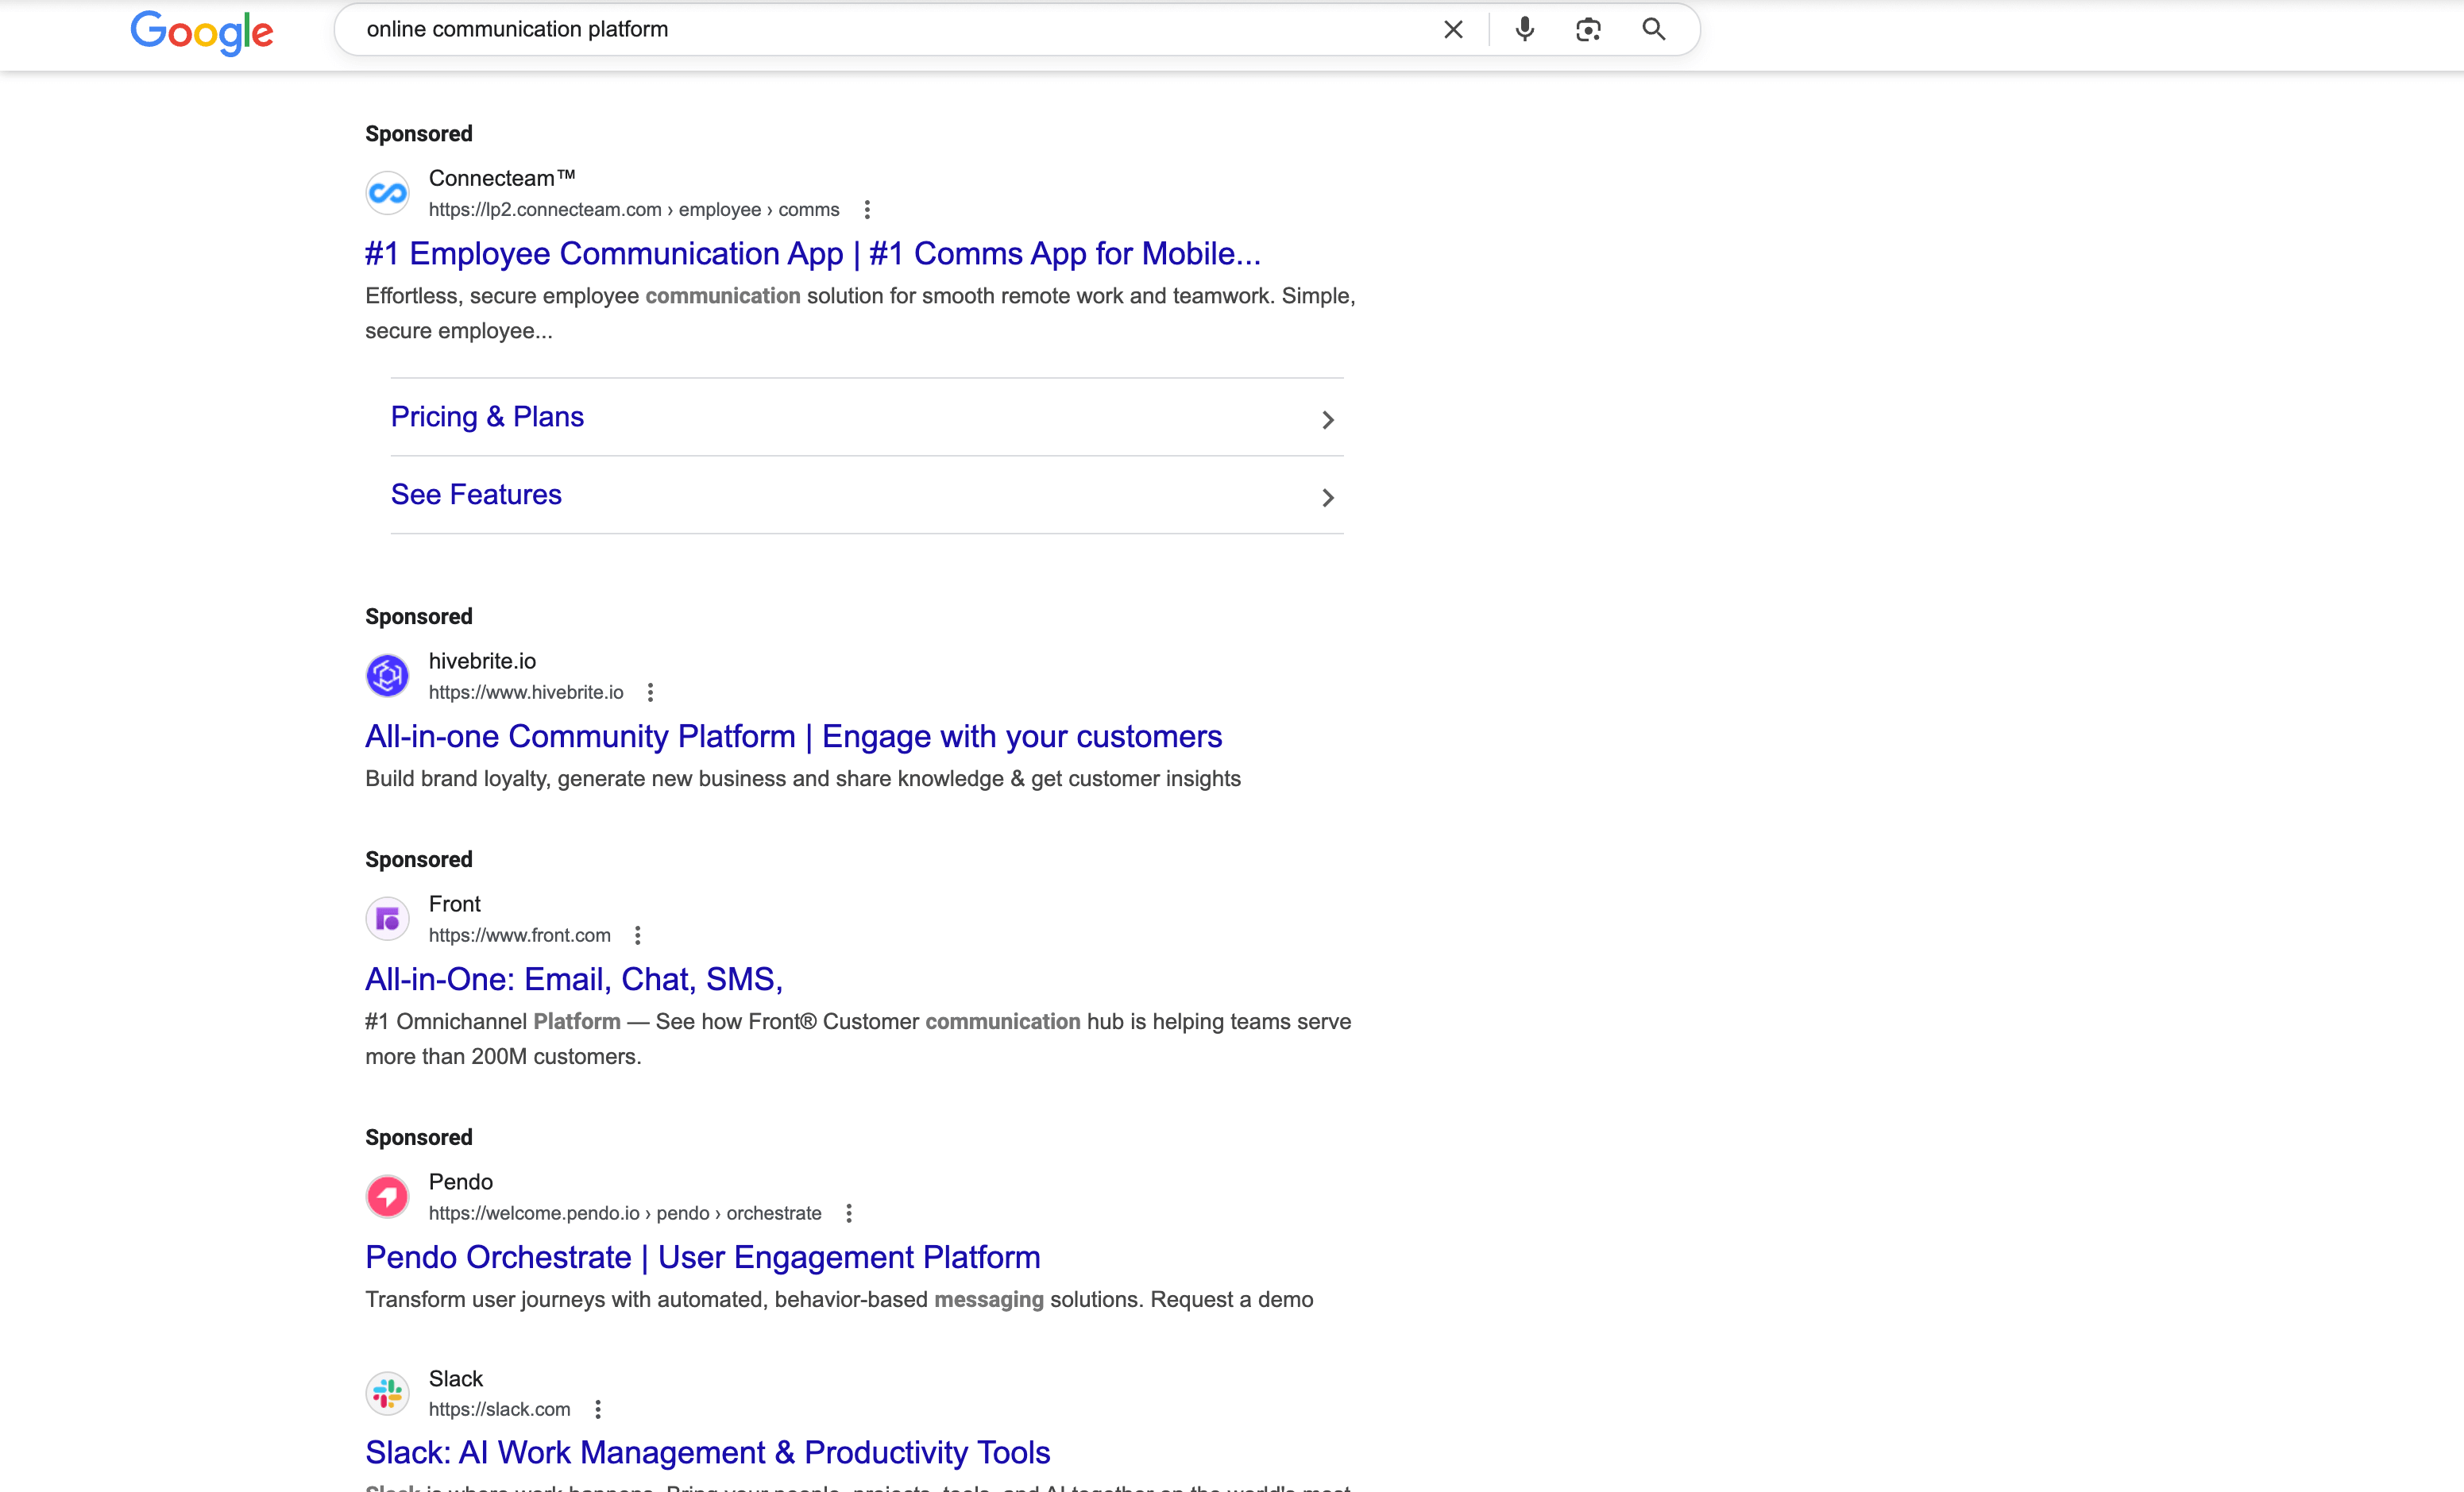This screenshot has height=1492, width=2464.
Task: Click the https://www.front.com URL text
Action: pos(520,935)
